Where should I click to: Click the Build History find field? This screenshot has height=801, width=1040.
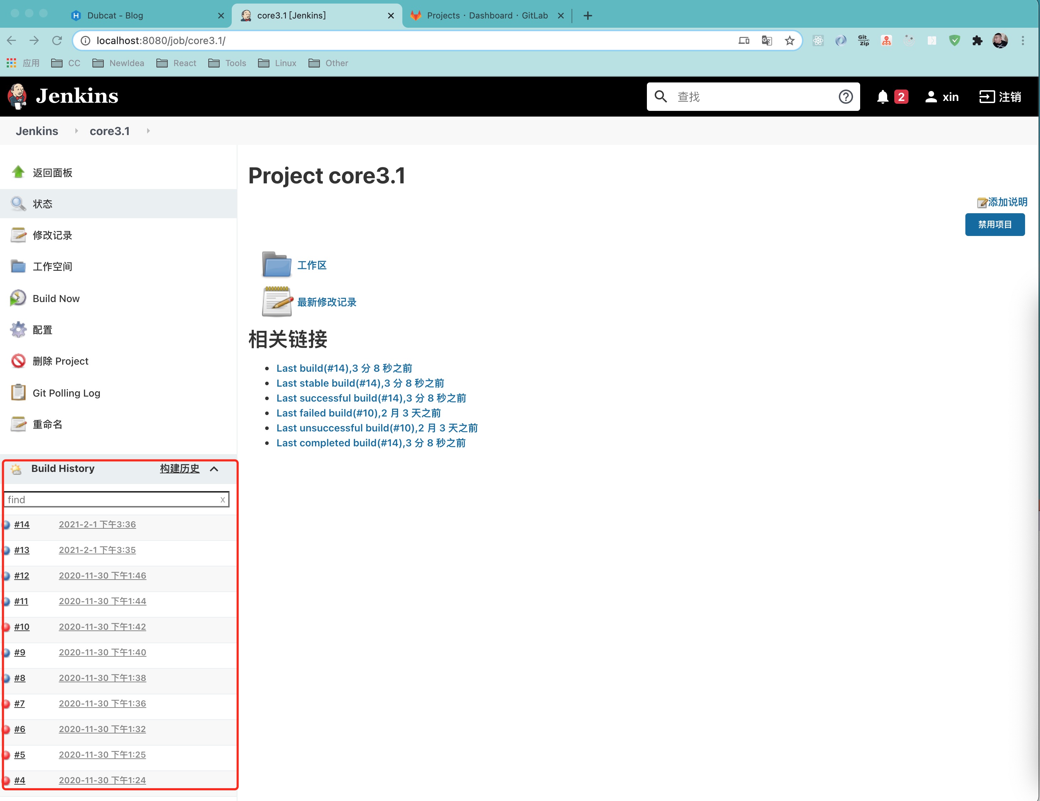pyautogui.click(x=116, y=500)
